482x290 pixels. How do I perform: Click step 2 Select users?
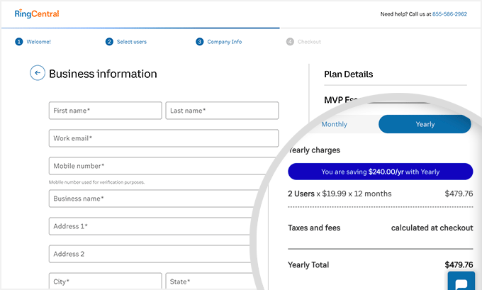(126, 42)
